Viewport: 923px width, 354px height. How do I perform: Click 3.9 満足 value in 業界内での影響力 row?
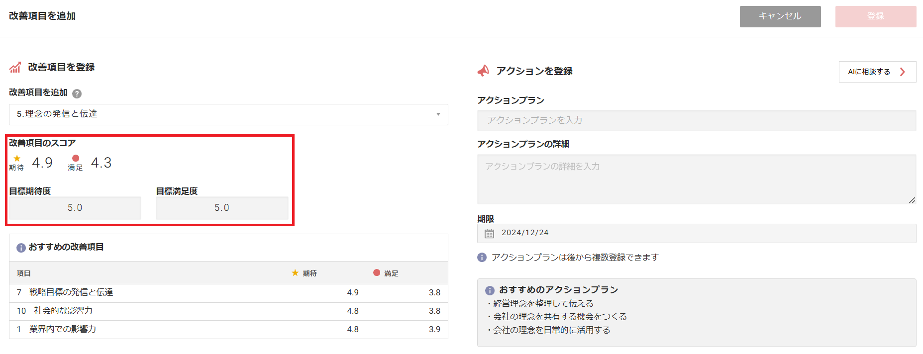(434, 330)
